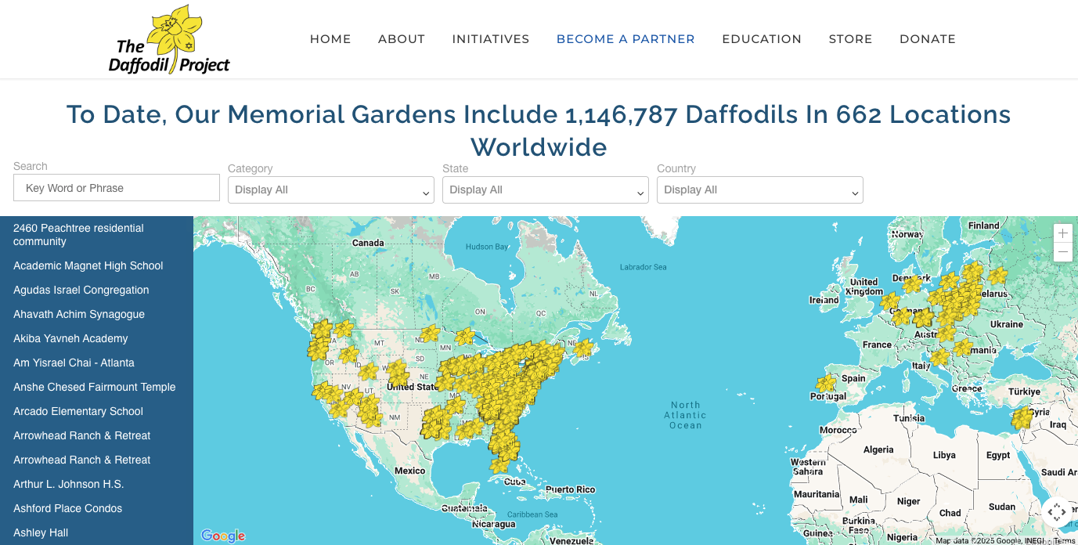
Task: Click the daffodil marker in Portugal
Action: click(826, 384)
